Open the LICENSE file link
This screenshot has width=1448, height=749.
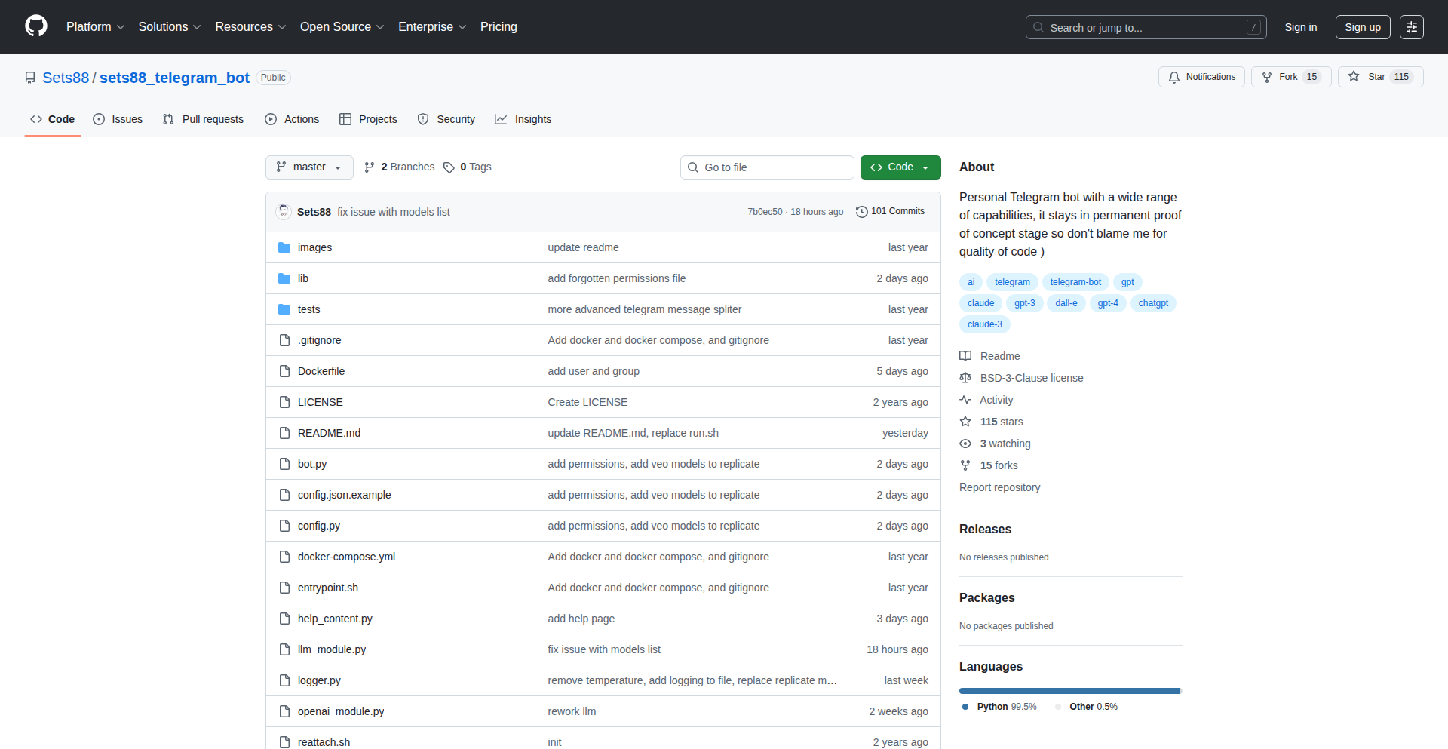tap(320, 401)
